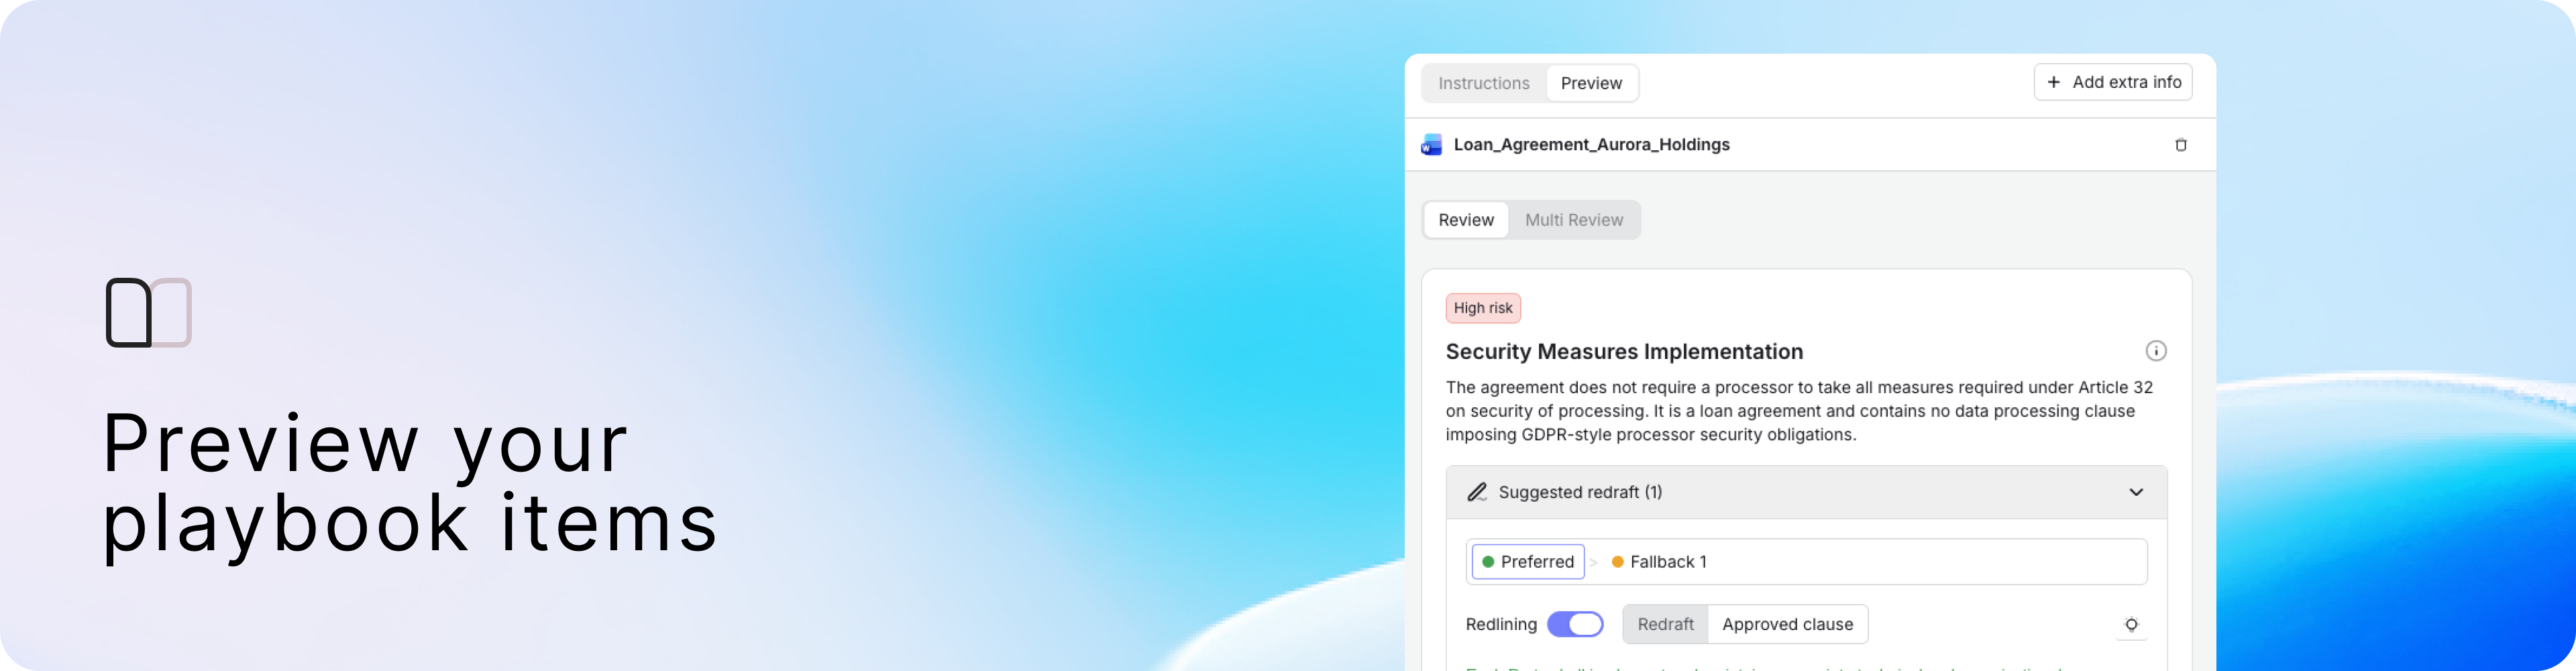This screenshot has height=671, width=2576.
Task: Switch to the Instructions tab
Action: tap(1483, 83)
